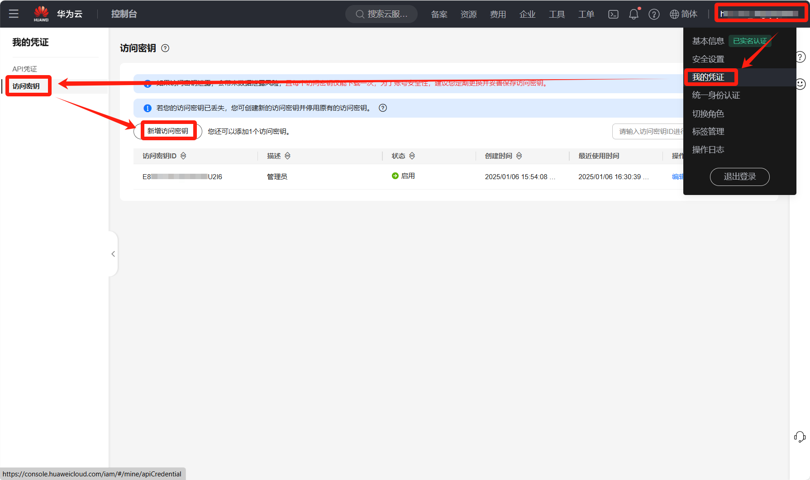Screen dimensions: 810x480
Task: Click the 退出登录 button
Action: [x=739, y=177]
